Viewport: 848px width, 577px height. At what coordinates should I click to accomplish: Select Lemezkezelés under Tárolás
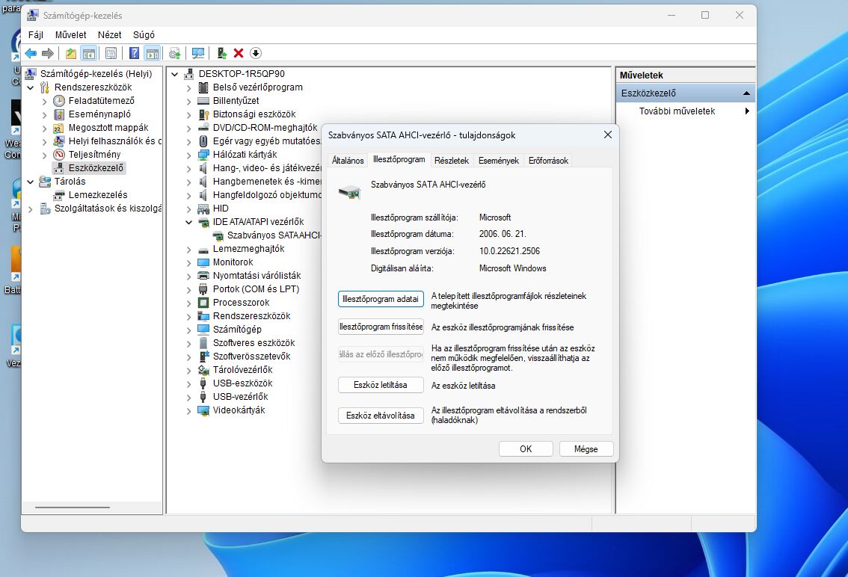coord(98,194)
